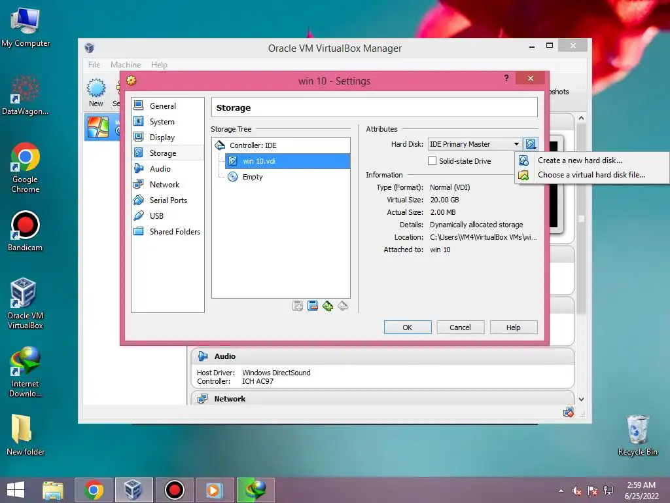Click the taskbar clock showing 2:59 AM

pos(641,491)
